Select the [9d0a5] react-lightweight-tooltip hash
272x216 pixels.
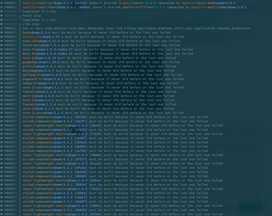tap(96, 180)
